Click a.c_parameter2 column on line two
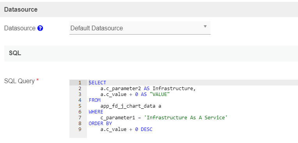Viewport: 298px width, 143px height. click(121, 89)
